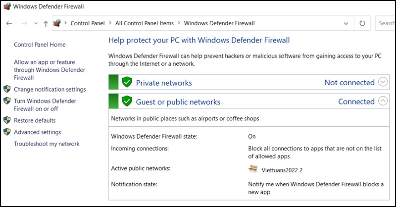Click green shield icon of Guest or public networks
Image resolution: width=396 pixels, height=207 pixels.
(x=127, y=101)
